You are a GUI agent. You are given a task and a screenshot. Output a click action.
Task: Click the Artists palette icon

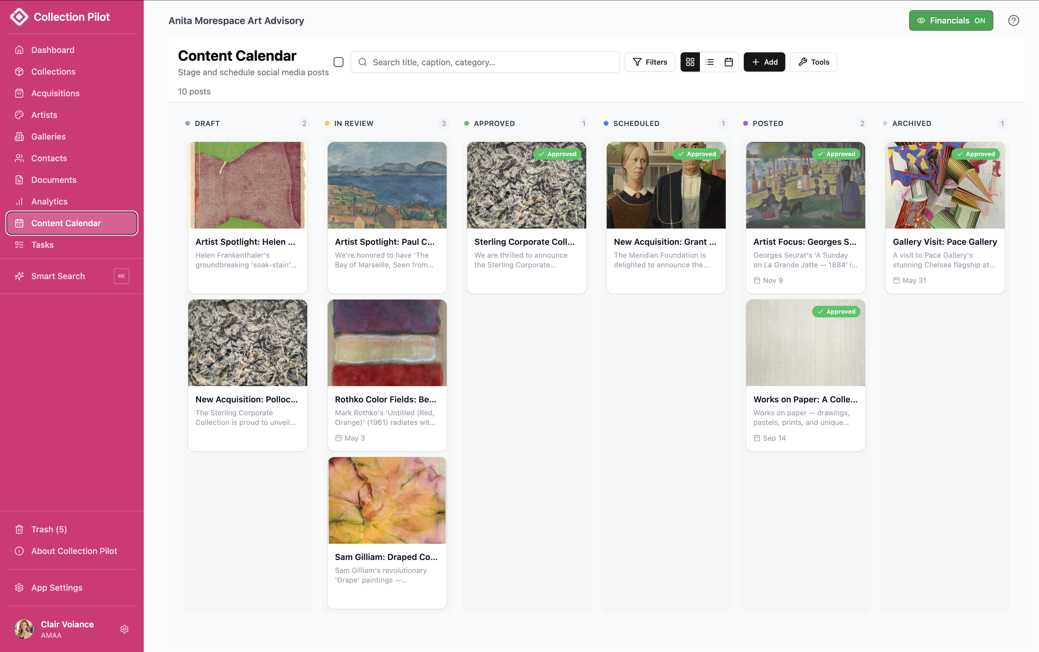coord(20,115)
